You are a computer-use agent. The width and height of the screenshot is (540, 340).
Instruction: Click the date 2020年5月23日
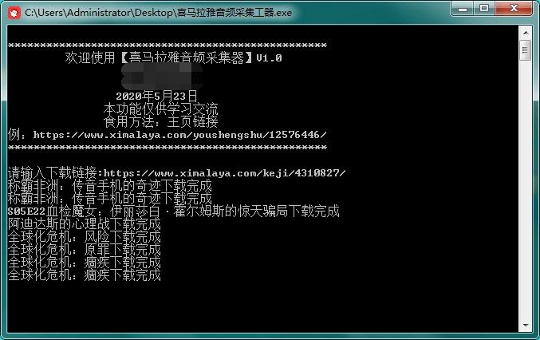point(156,96)
